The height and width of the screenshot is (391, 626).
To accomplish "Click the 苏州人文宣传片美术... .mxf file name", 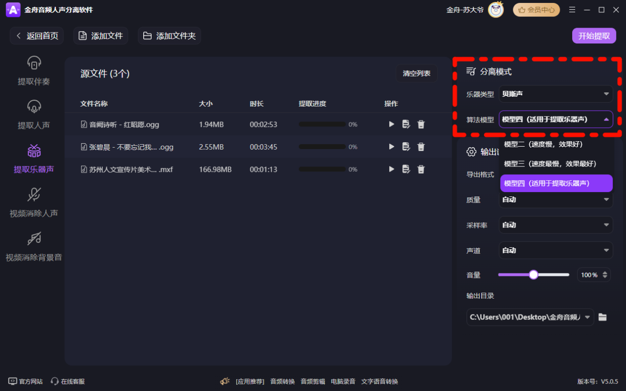I will pos(131,169).
